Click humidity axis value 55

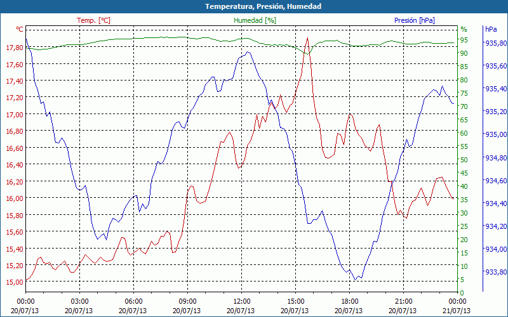click(x=464, y=146)
